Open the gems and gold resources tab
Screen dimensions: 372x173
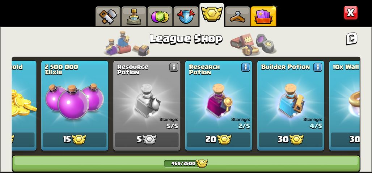(x=160, y=17)
